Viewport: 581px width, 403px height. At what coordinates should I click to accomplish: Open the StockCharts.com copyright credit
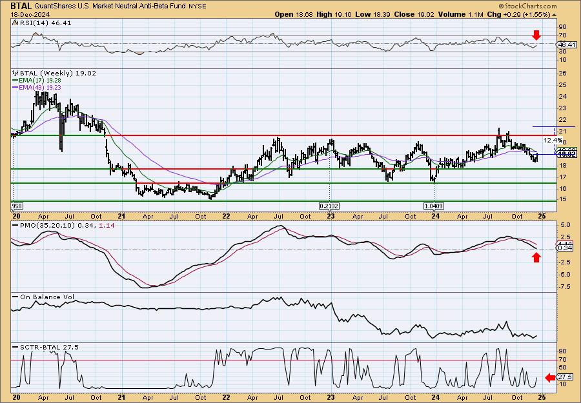click(527, 6)
